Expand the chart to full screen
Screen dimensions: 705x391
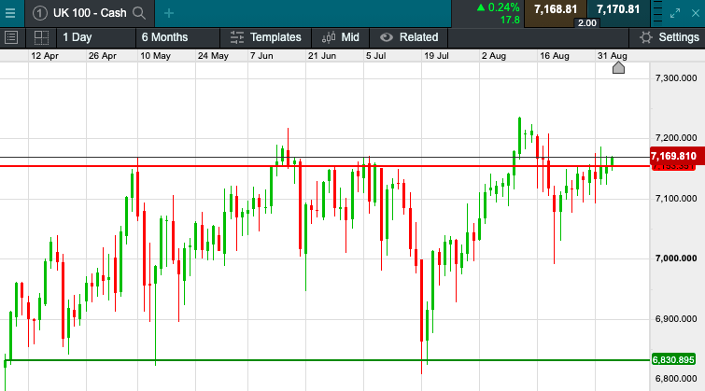point(677,12)
